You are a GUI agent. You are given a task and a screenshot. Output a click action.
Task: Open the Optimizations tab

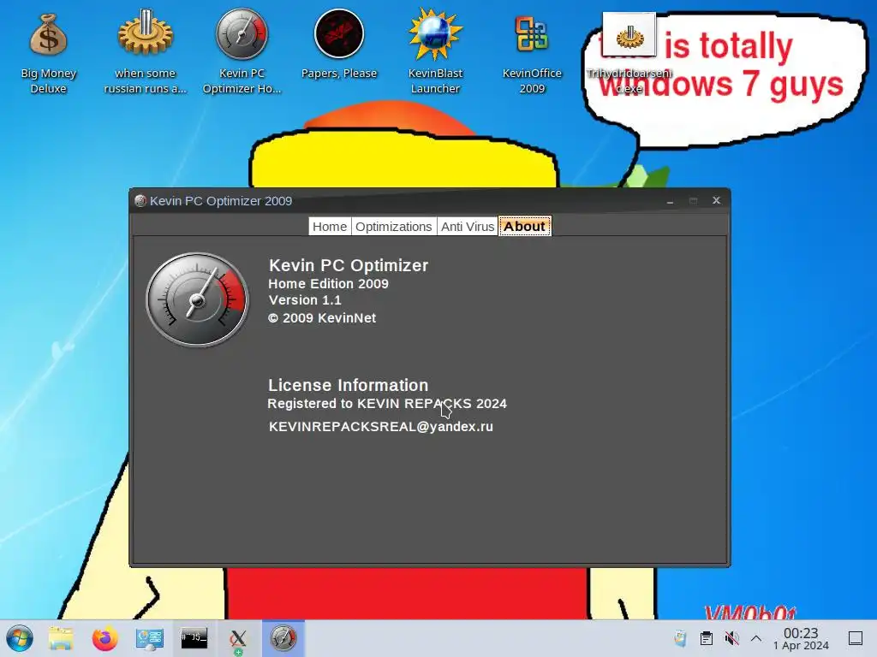point(394,226)
